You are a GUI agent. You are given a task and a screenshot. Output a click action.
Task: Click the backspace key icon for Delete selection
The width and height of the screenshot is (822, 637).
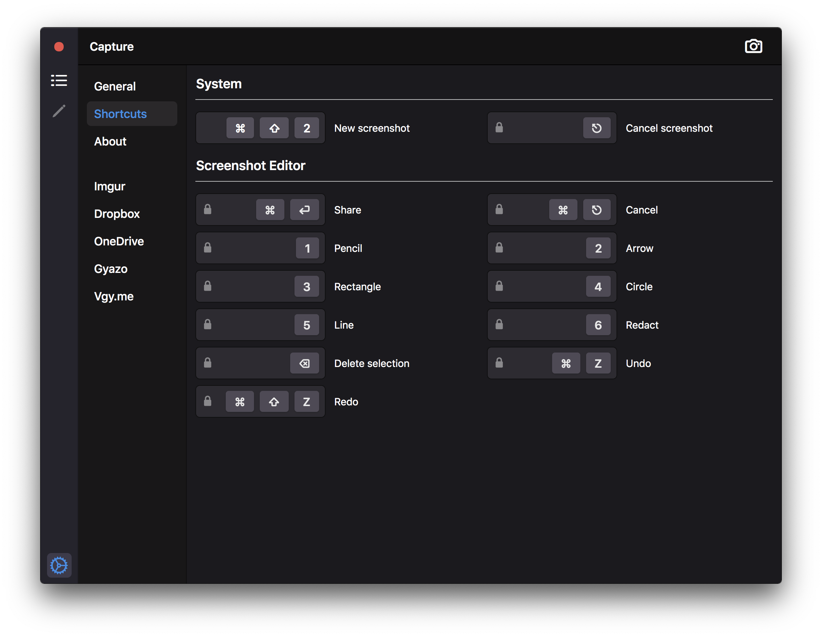tap(304, 363)
